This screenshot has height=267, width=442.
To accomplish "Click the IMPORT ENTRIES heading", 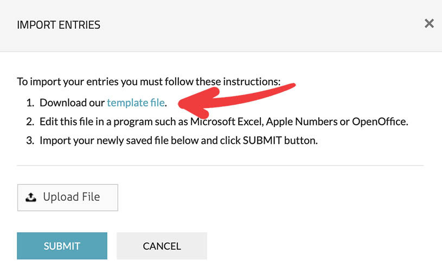I will point(59,25).
